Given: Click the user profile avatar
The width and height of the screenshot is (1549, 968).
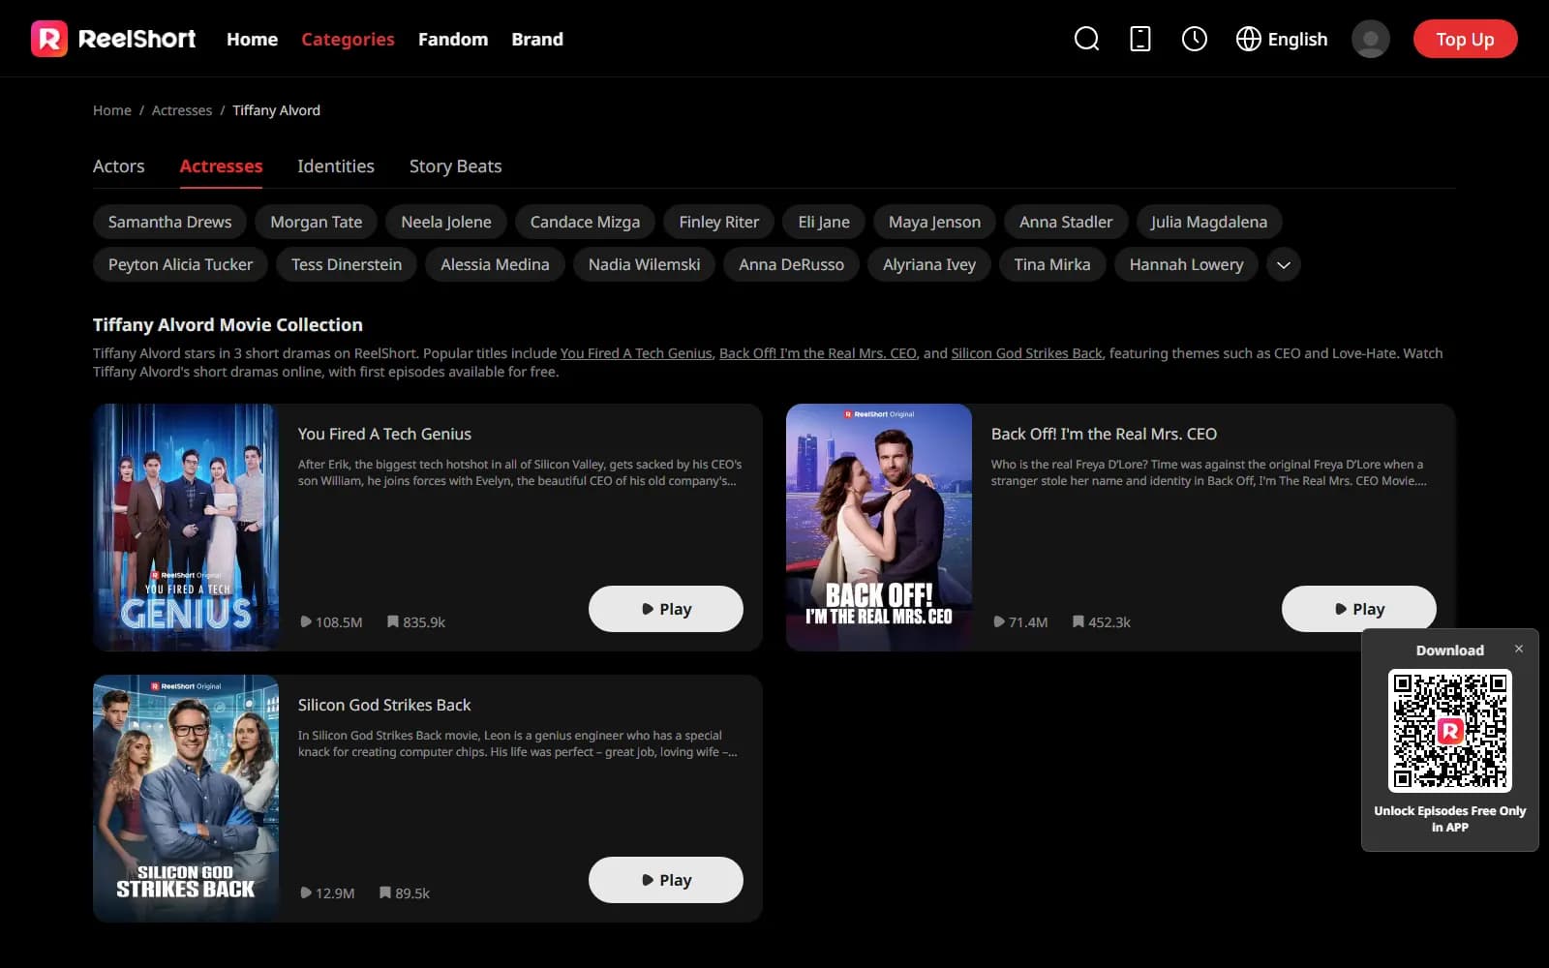Looking at the screenshot, I should [x=1370, y=39].
